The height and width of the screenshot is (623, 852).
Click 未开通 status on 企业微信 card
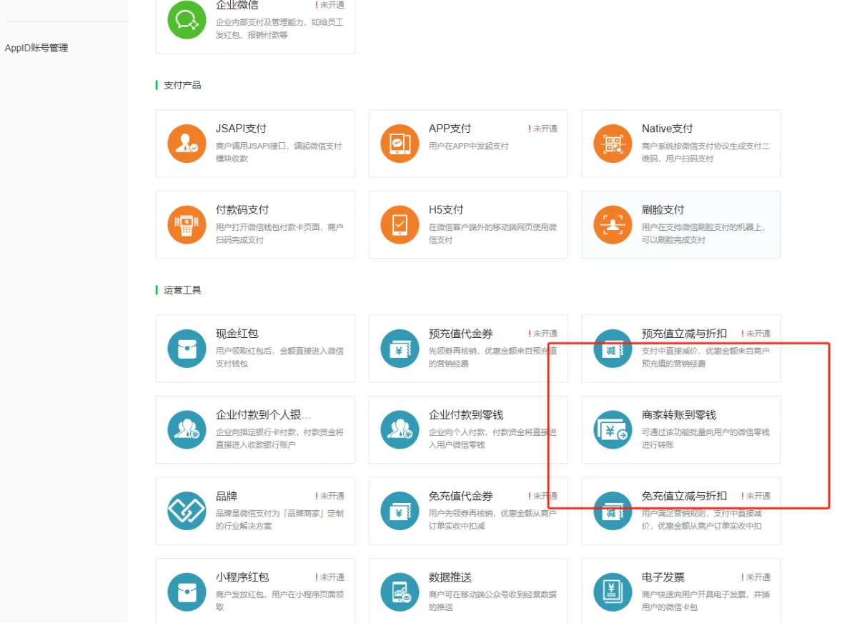point(330,5)
